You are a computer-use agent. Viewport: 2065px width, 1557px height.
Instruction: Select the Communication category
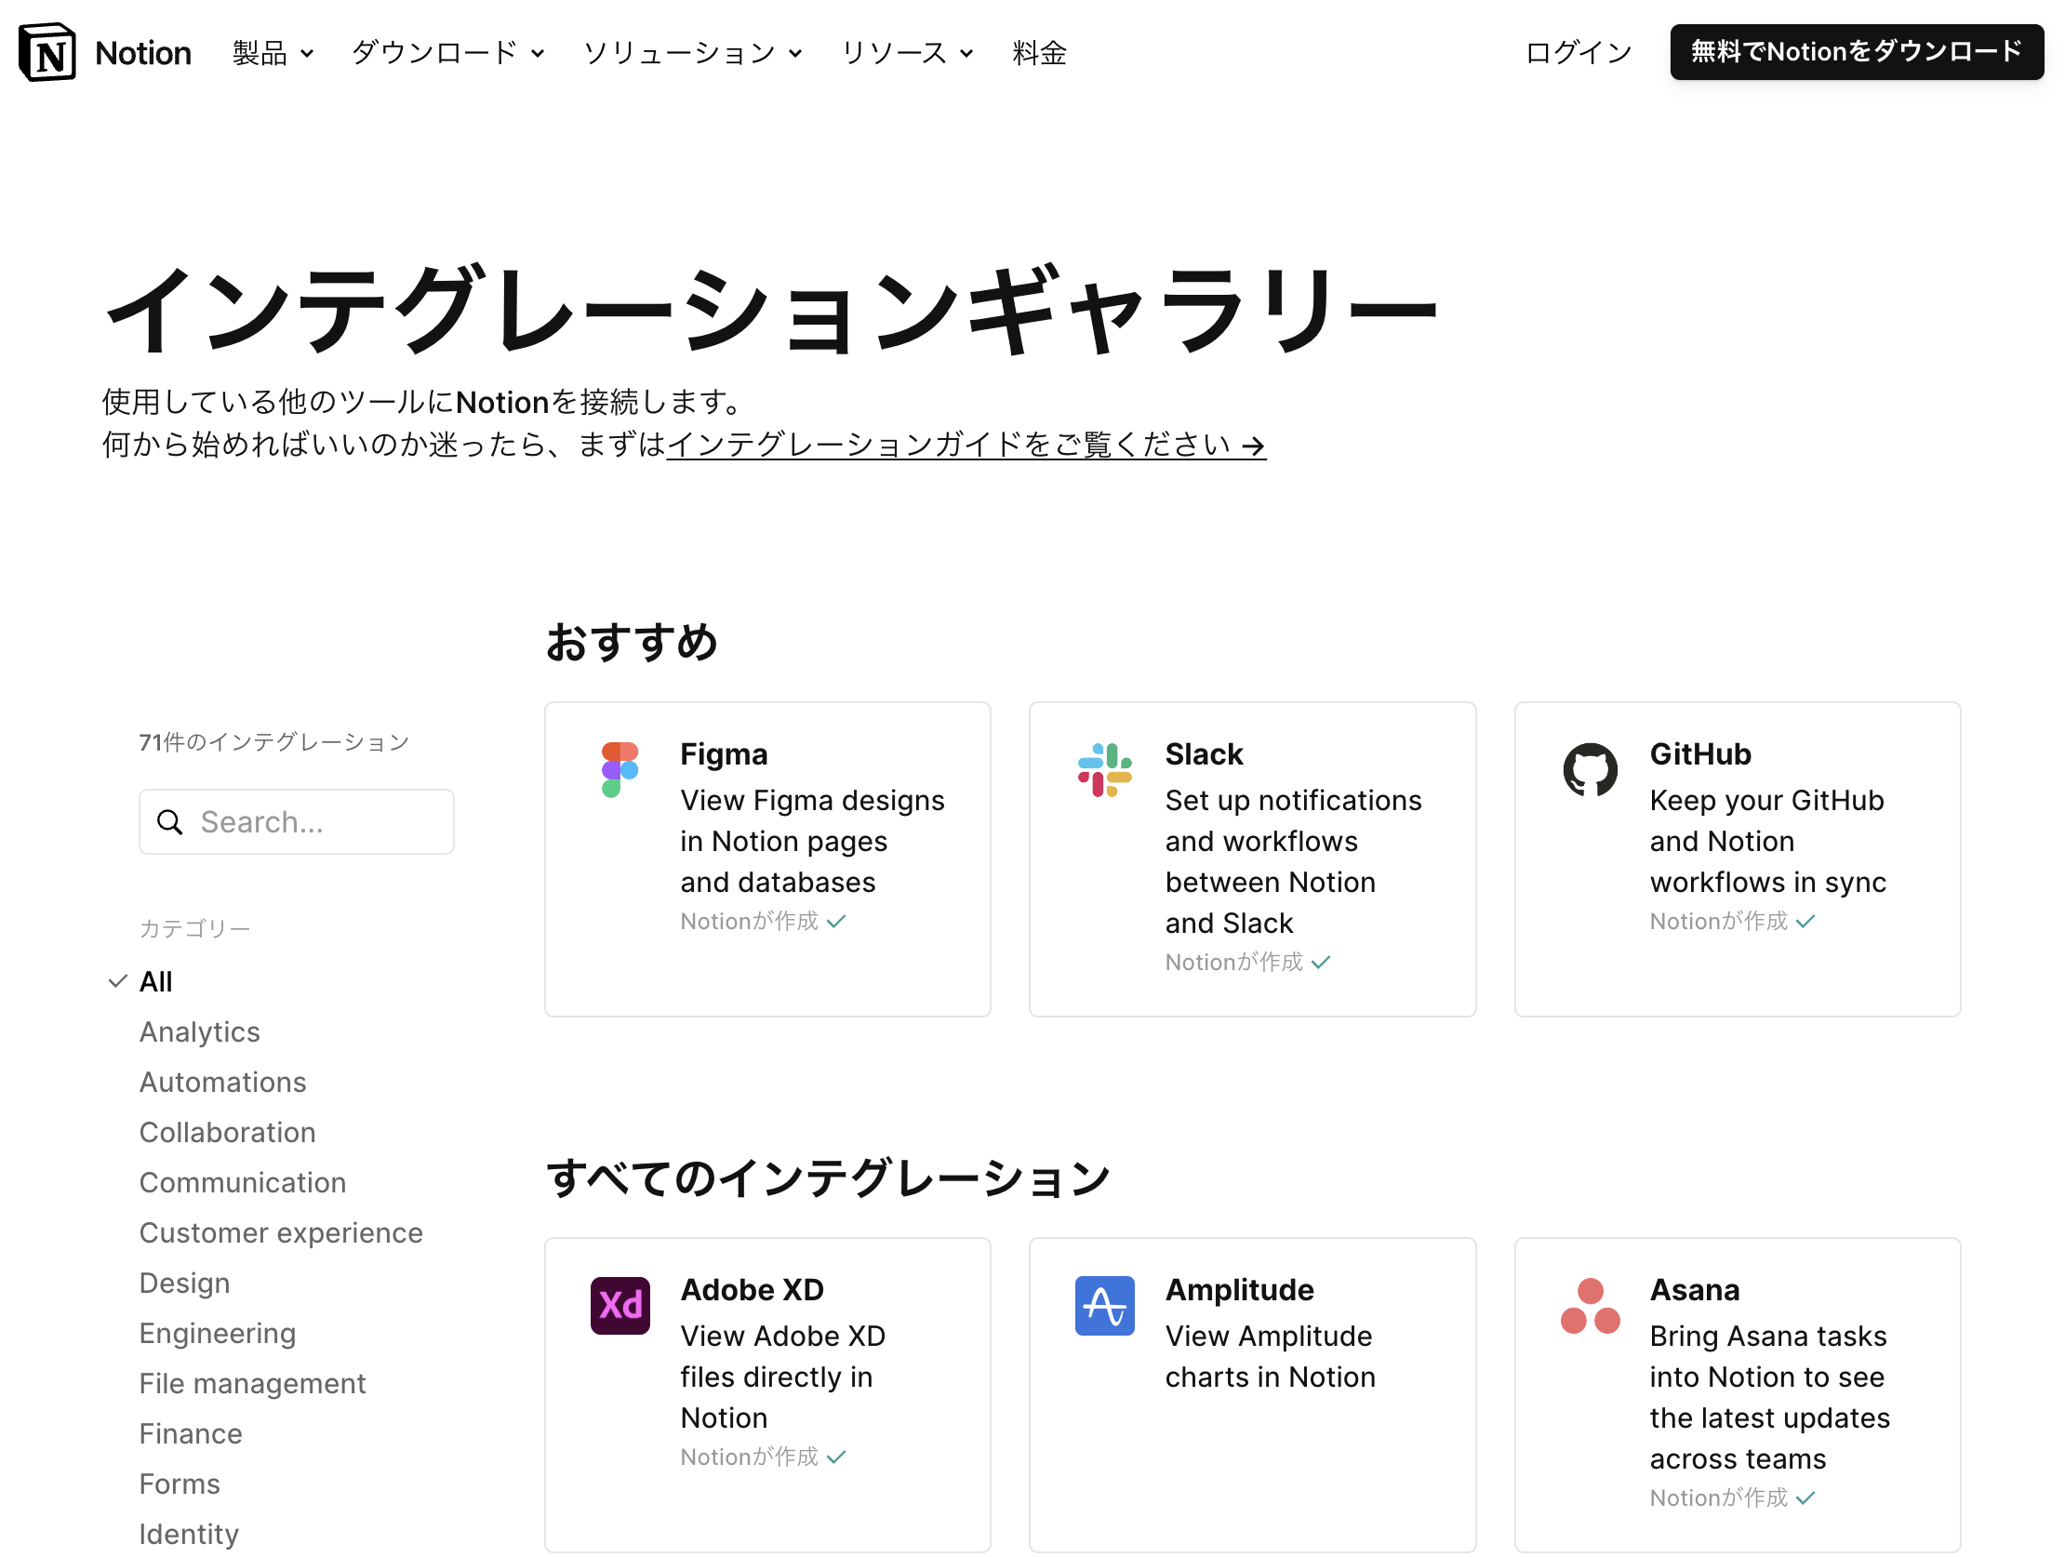click(243, 1183)
